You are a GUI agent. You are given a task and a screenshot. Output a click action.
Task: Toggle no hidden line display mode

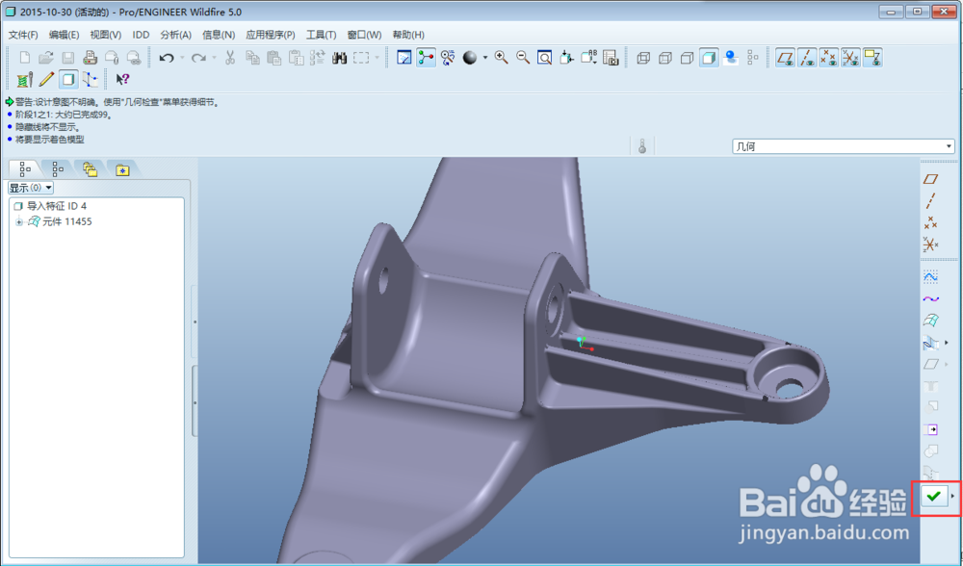tap(687, 58)
